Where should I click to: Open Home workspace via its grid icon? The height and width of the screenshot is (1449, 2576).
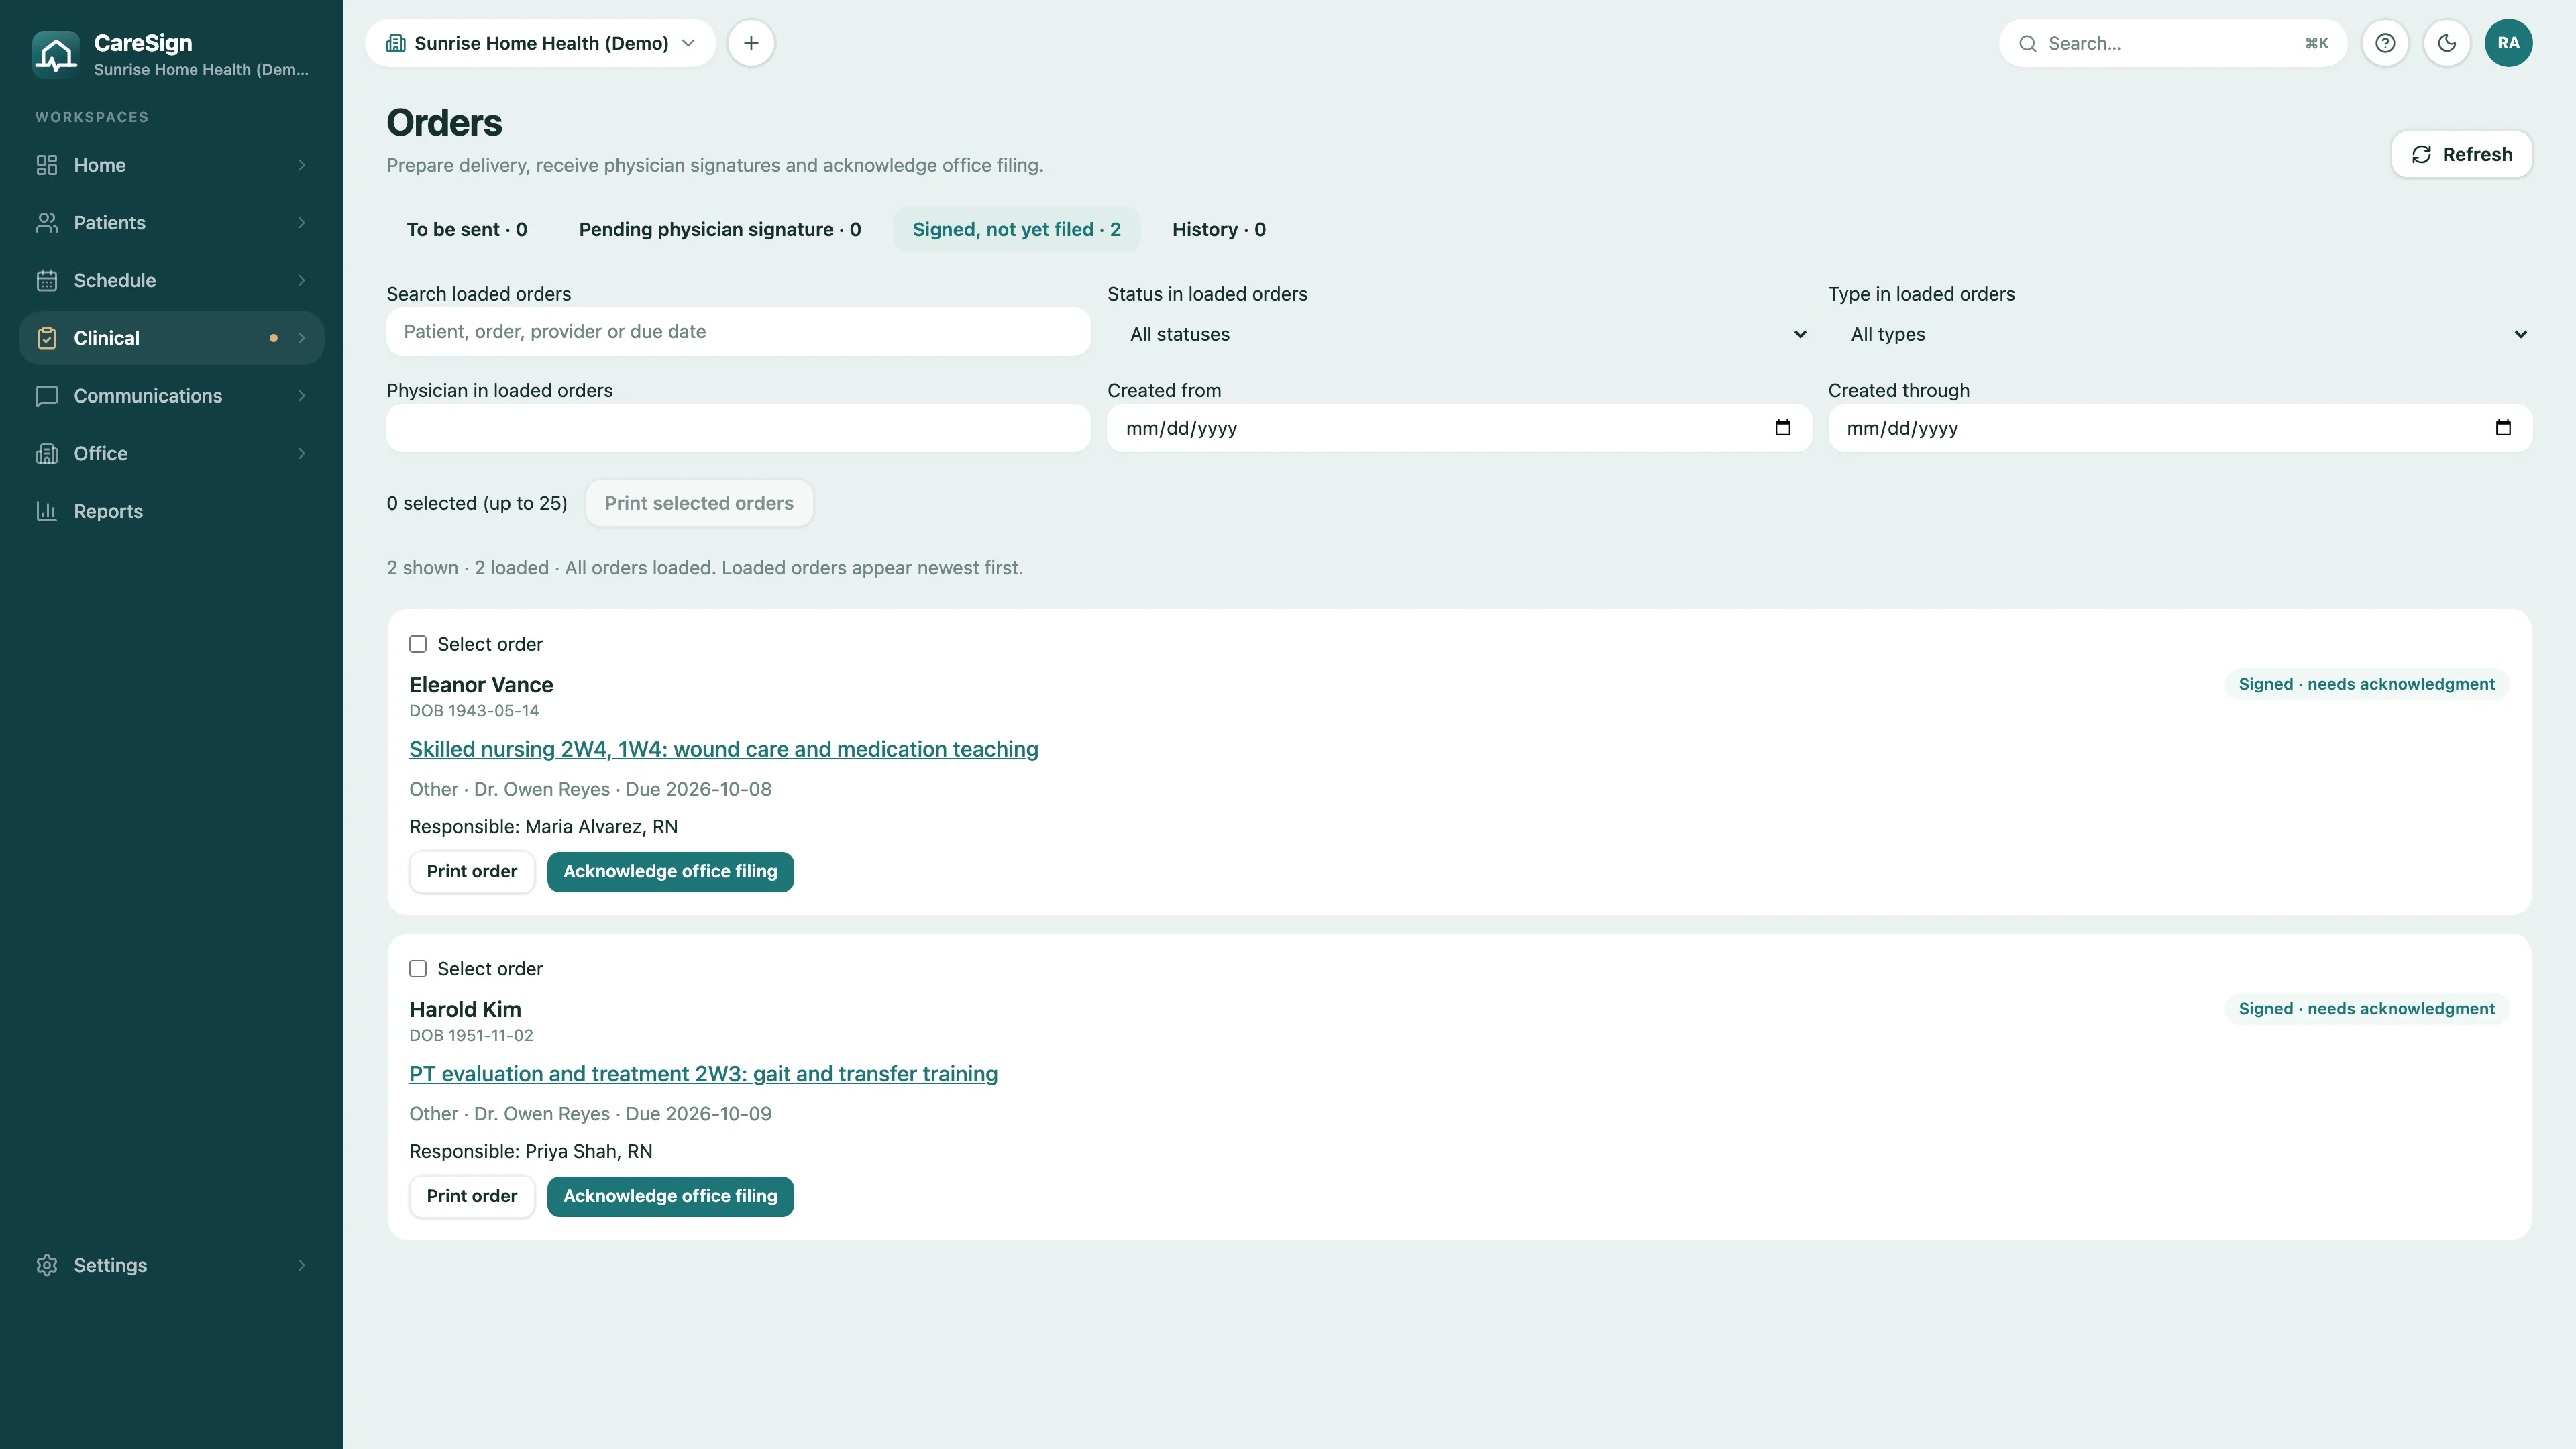coord(47,165)
